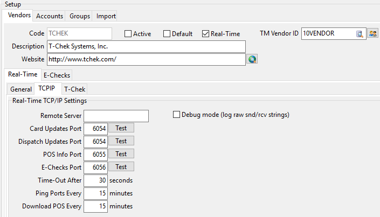Enable the Active checkbox

pyautogui.click(x=128, y=34)
